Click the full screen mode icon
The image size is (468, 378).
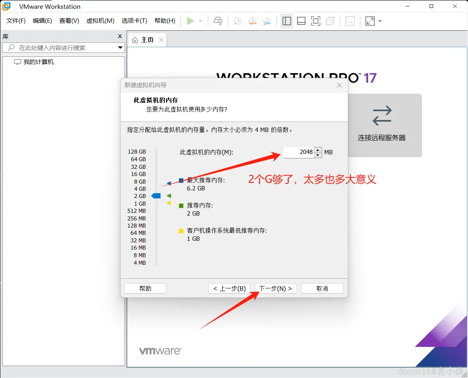point(315,21)
